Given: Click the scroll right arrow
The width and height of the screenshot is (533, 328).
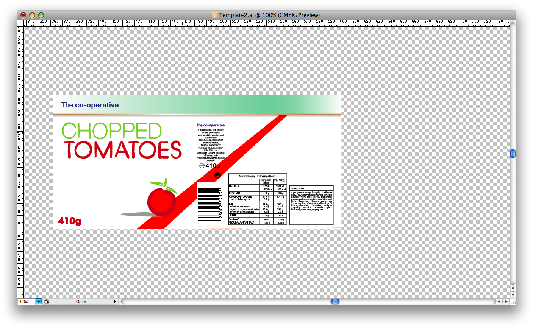Looking at the screenshot, I should [506, 302].
